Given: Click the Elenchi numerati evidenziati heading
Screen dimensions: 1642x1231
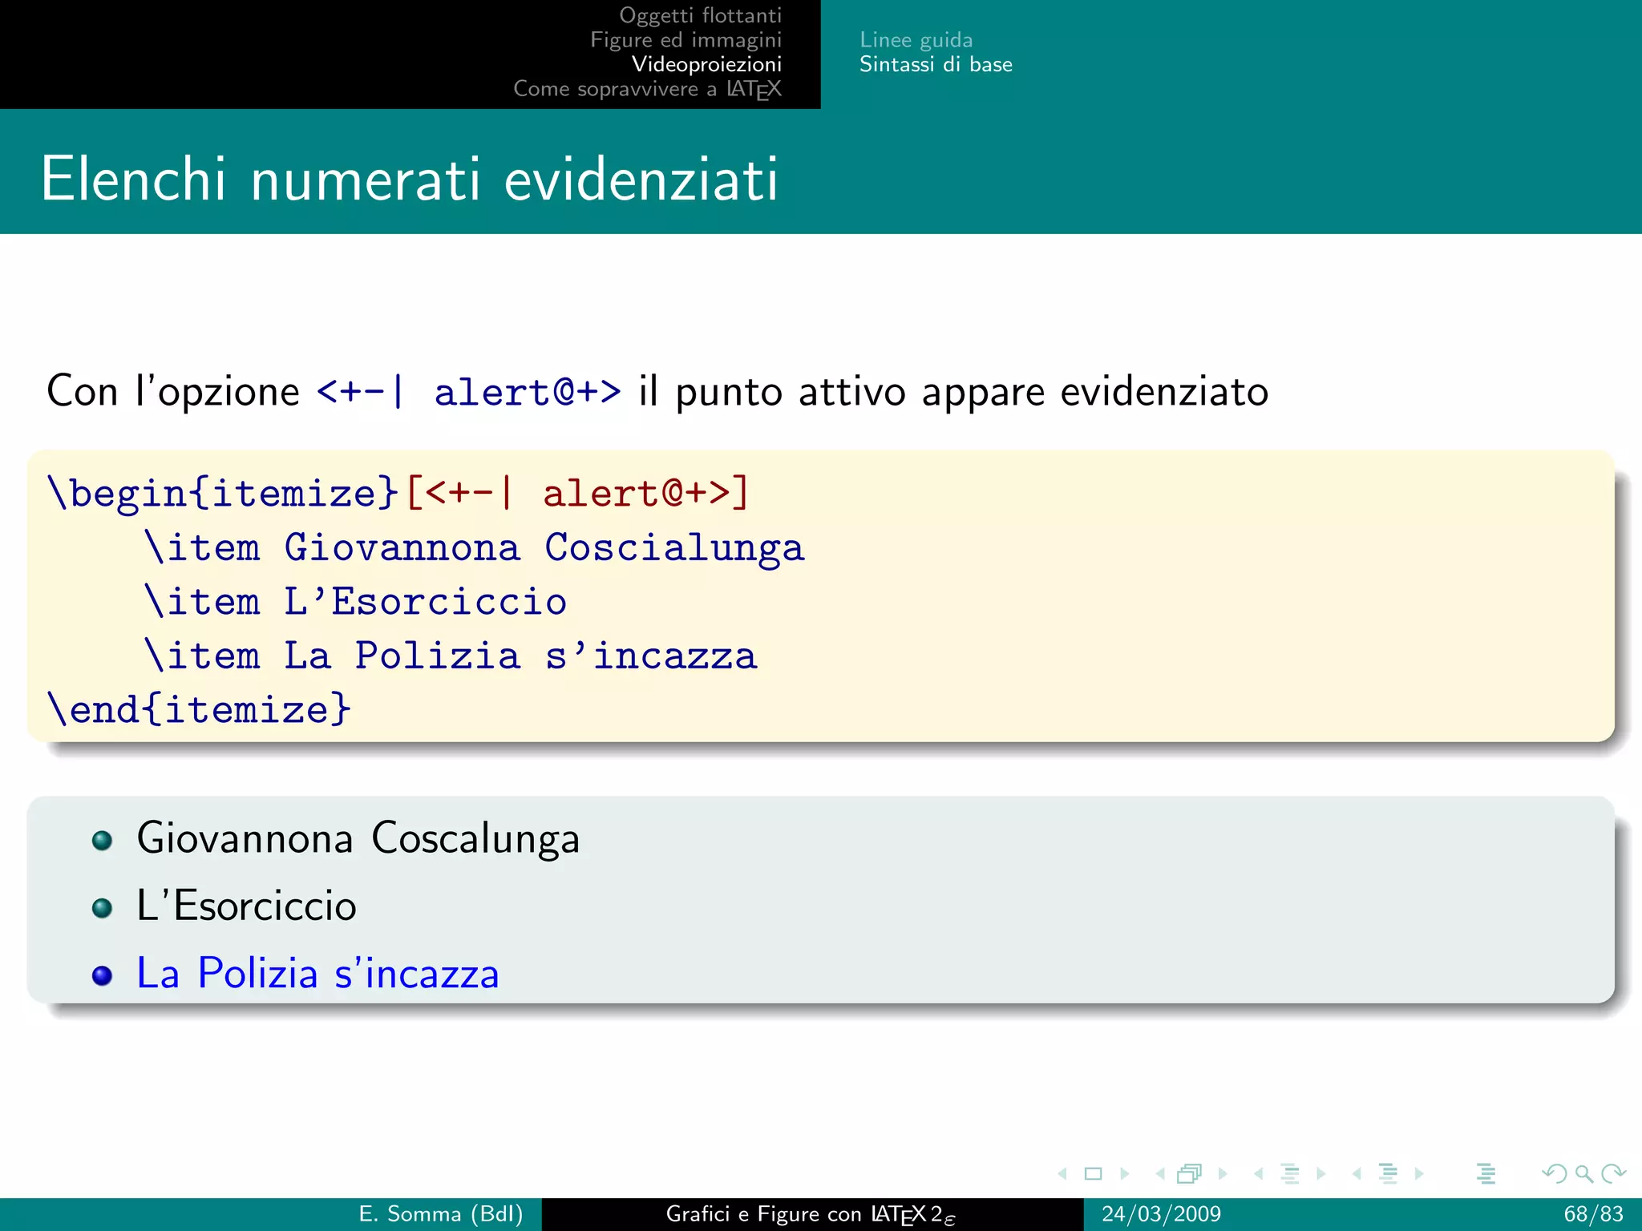Looking at the screenshot, I should click(410, 178).
